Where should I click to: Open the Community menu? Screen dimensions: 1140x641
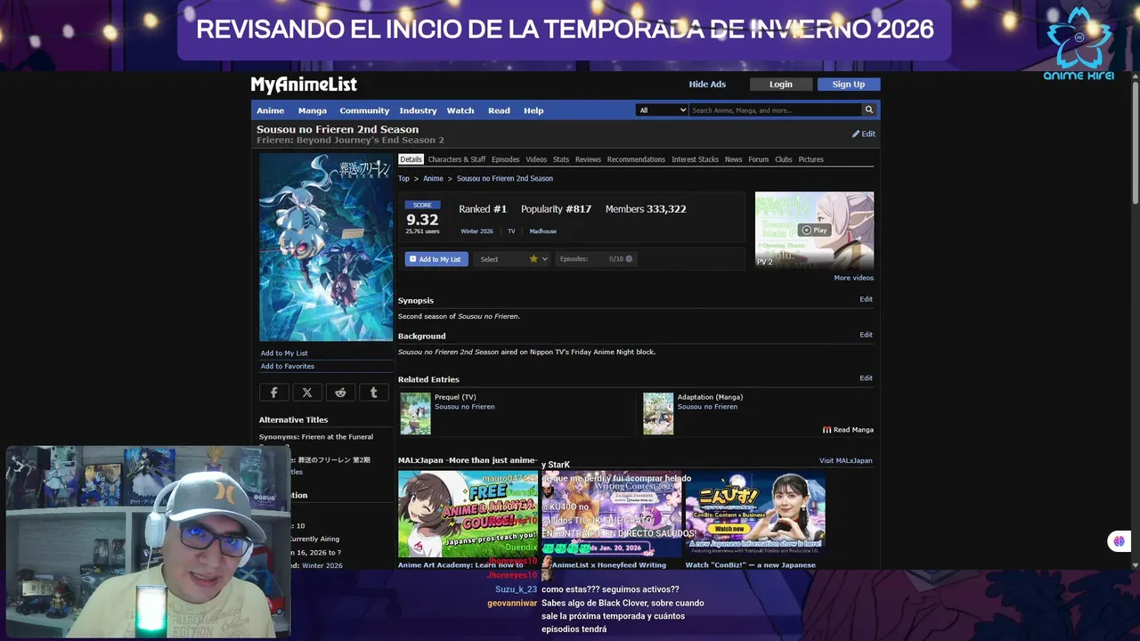[x=364, y=110]
